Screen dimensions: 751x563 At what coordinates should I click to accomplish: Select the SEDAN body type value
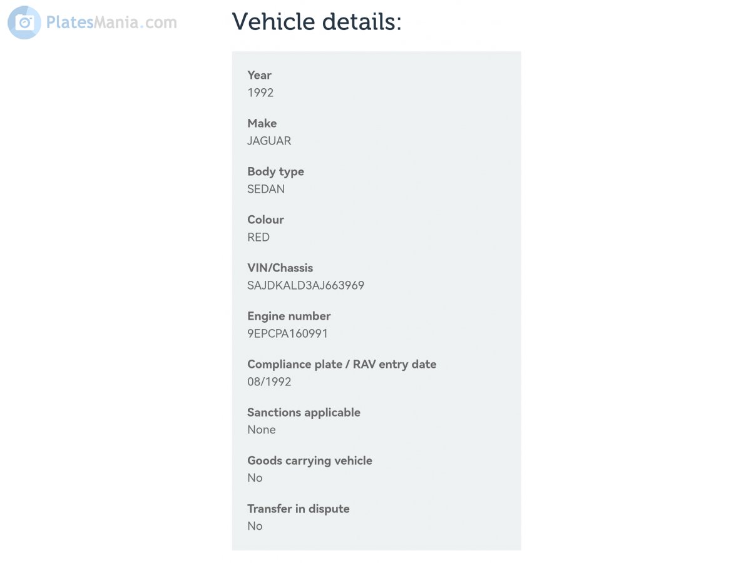266,189
